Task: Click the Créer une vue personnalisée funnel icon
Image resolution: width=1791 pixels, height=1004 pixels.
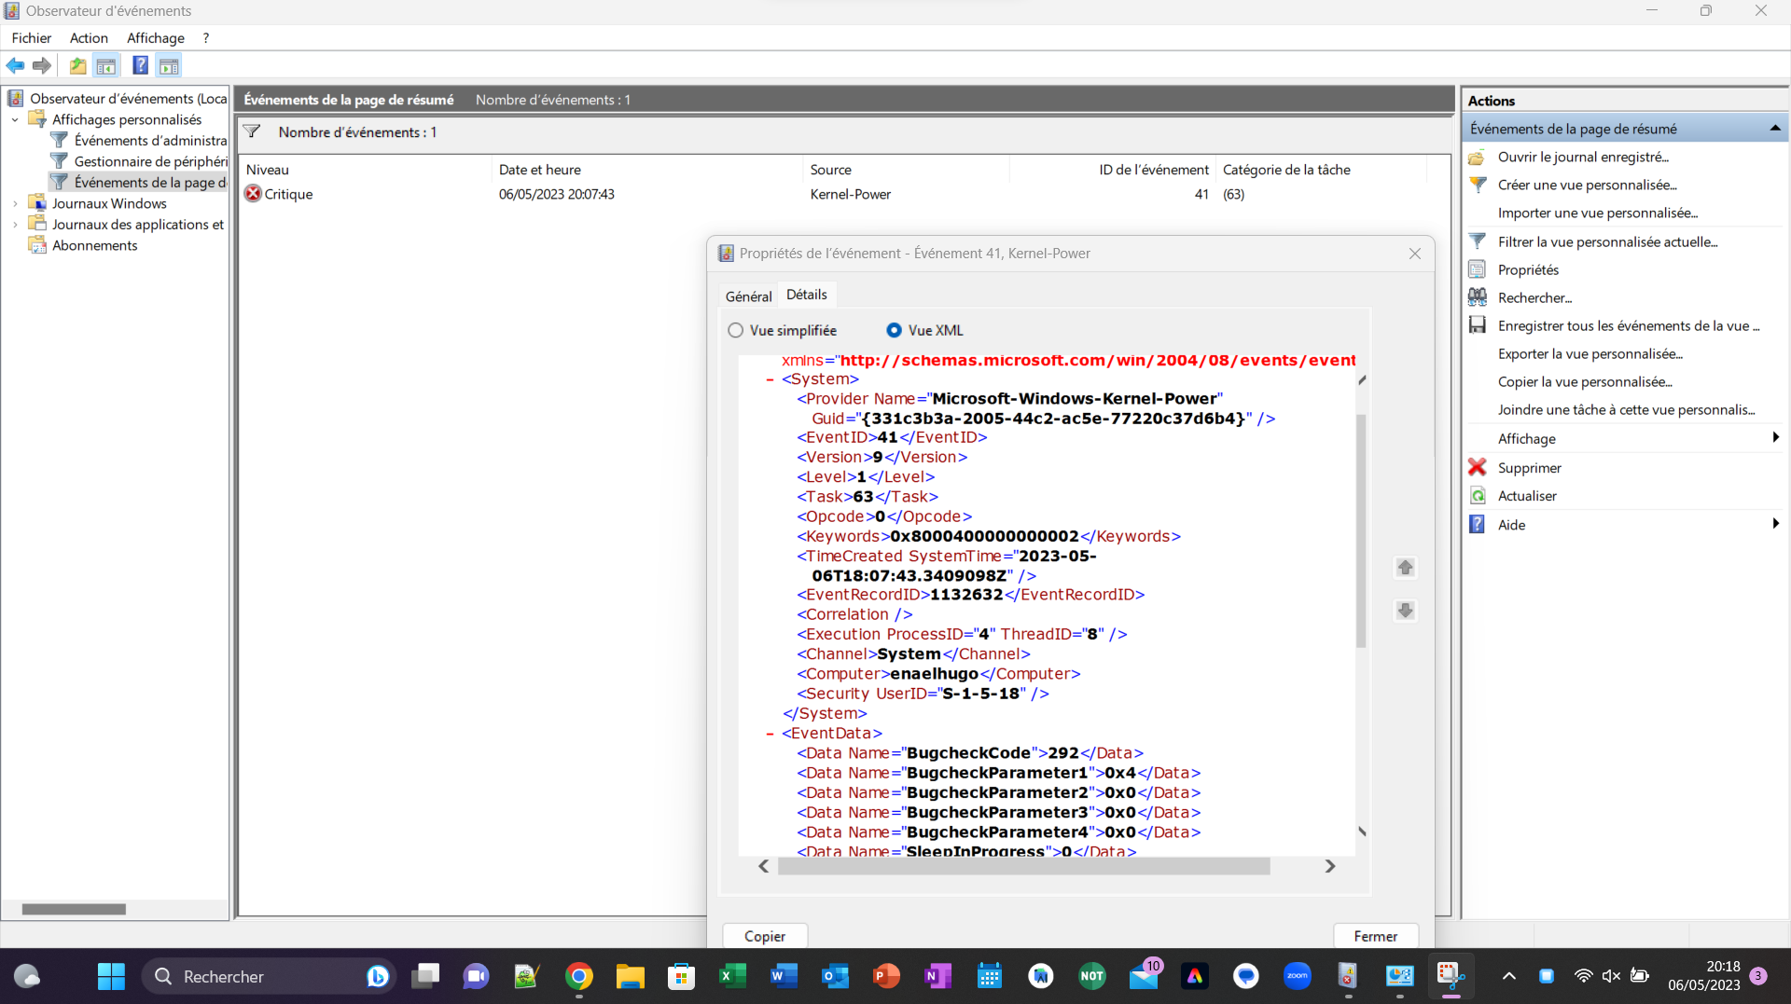Action: pos(1478,185)
